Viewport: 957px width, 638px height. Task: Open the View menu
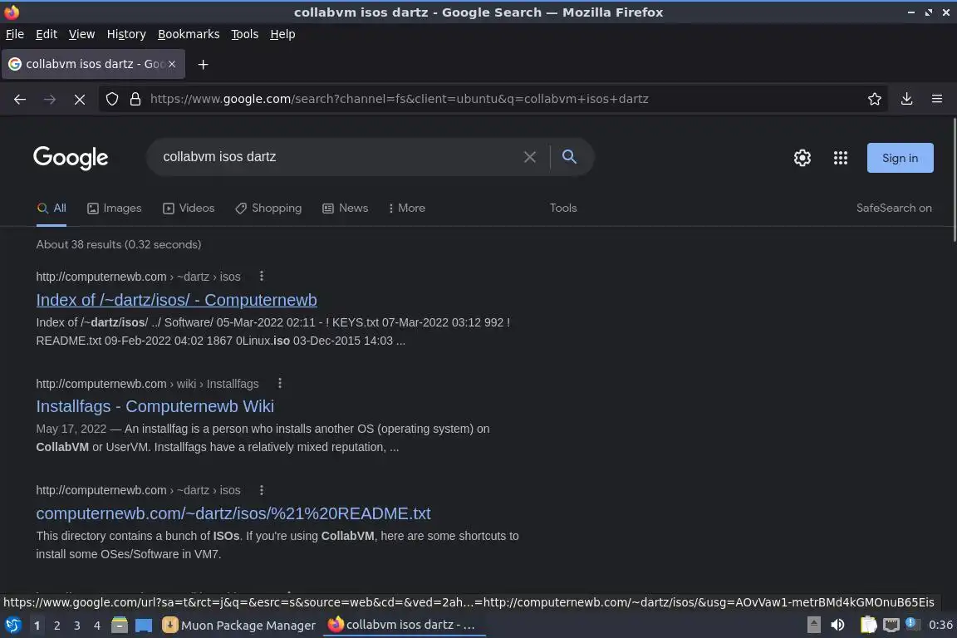(x=81, y=34)
